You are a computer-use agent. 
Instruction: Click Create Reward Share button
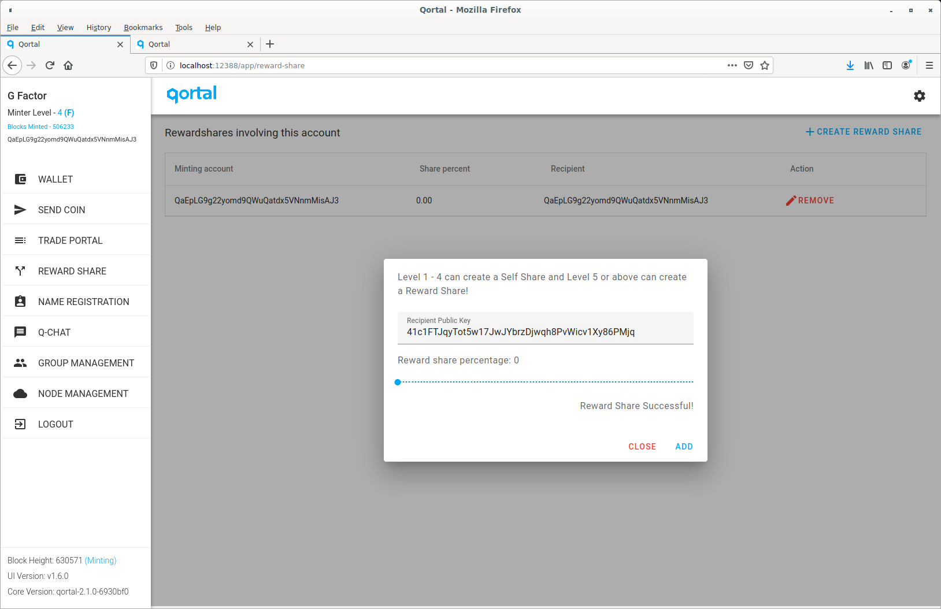pyautogui.click(x=864, y=132)
